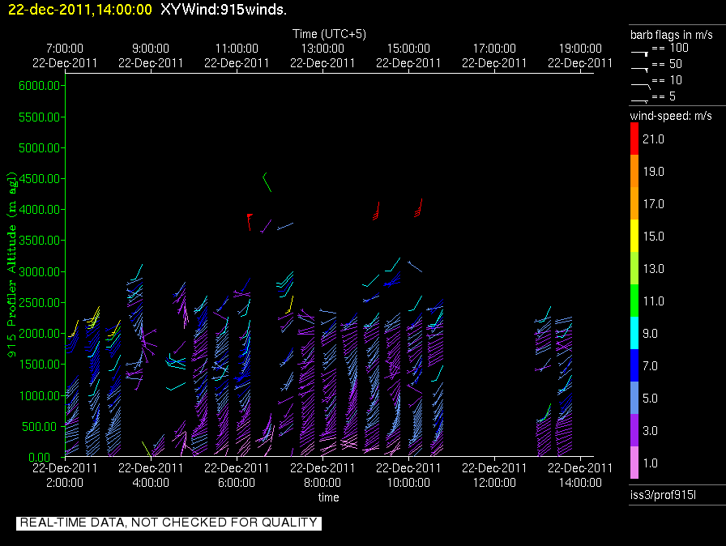This screenshot has width=726, height=546.
Task: Click the yellow 15.0 wind-speed color band
Action: pos(634,236)
